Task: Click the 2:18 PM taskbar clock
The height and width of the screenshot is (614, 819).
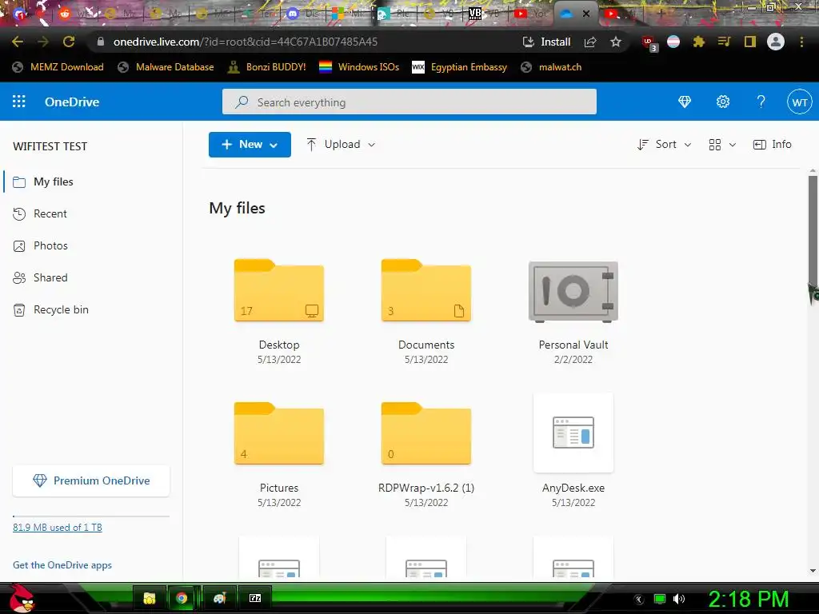Action: click(x=748, y=599)
